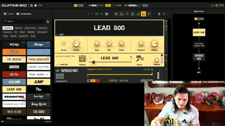
Task: Click the component Search field
Action: [x=24, y=21]
